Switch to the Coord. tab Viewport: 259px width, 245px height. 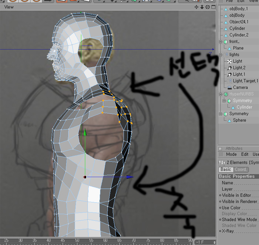(x=241, y=170)
